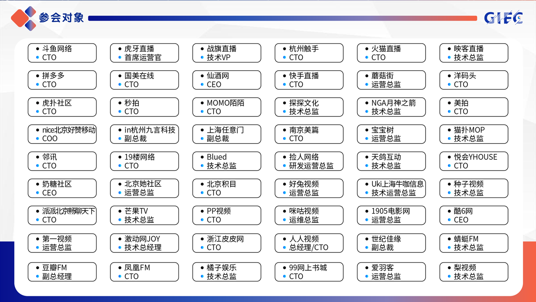Click the 北京她社区 card
The height and width of the screenshot is (302, 536).
[144, 188]
